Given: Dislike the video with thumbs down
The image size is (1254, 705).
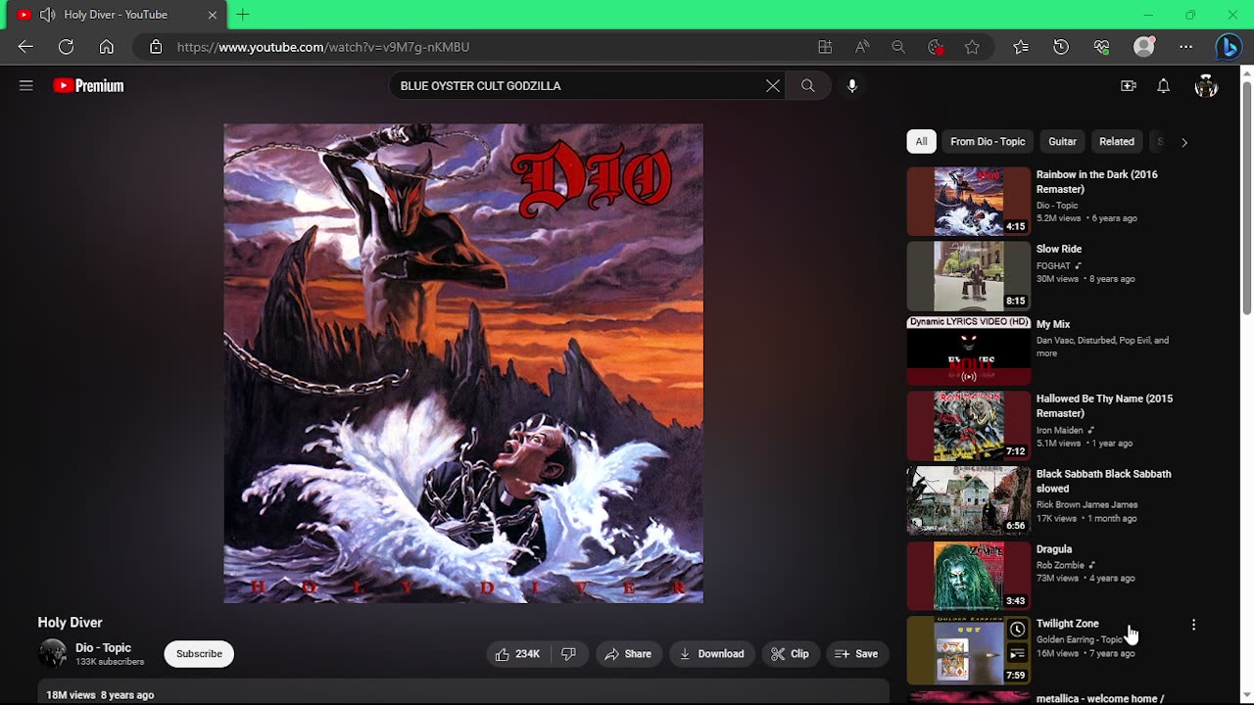Looking at the screenshot, I should [x=569, y=654].
